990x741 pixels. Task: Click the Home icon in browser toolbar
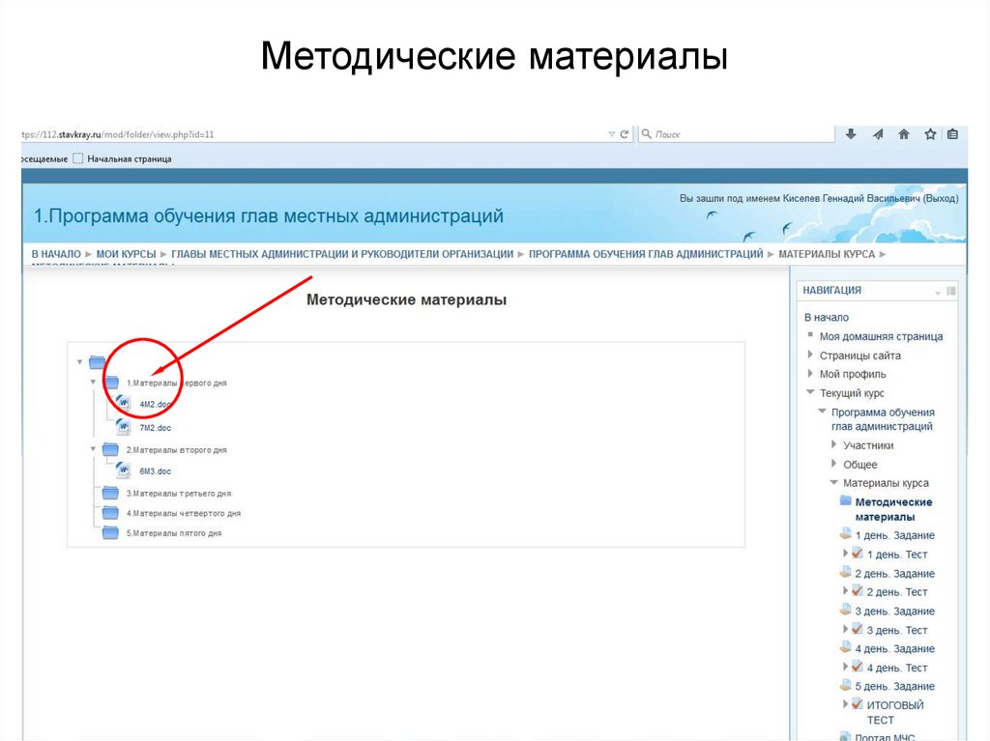coord(904,134)
